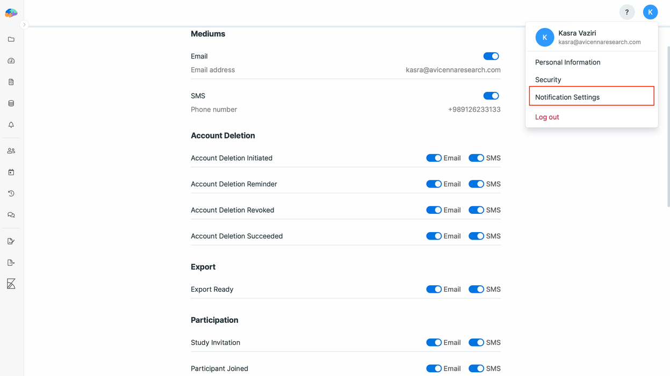Turn off the SMS medium toggle
The height and width of the screenshot is (376, 670).
(x=491, y=96)
